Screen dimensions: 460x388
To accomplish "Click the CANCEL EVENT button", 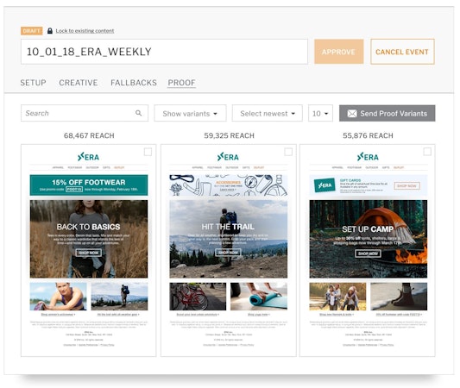I will point(402,52).
